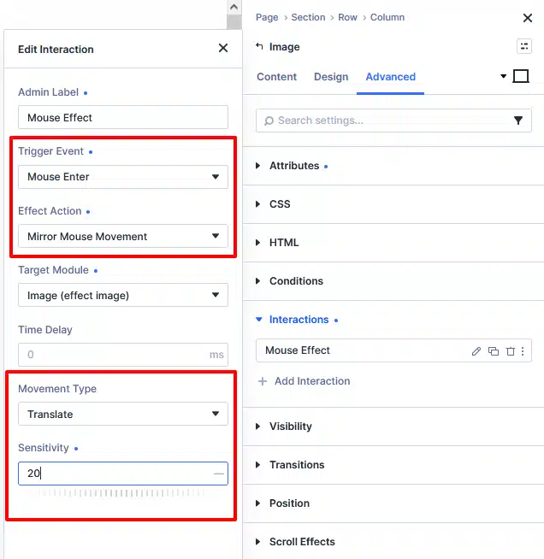Click the filter icon in settings search
Image resolution: width=544 pixels, height=559 pixels.
[x=518, y=121]
